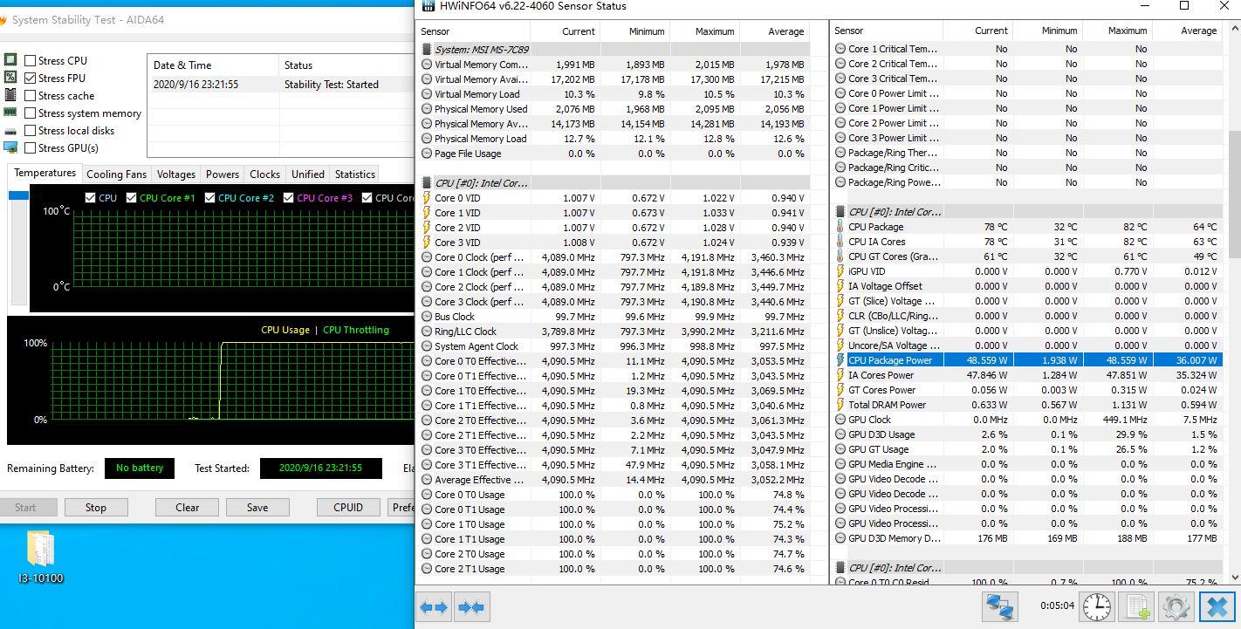Viewport: 1241px width, 629px height.
Task: Open the Statistics tab
Action: tap(355, 174)
